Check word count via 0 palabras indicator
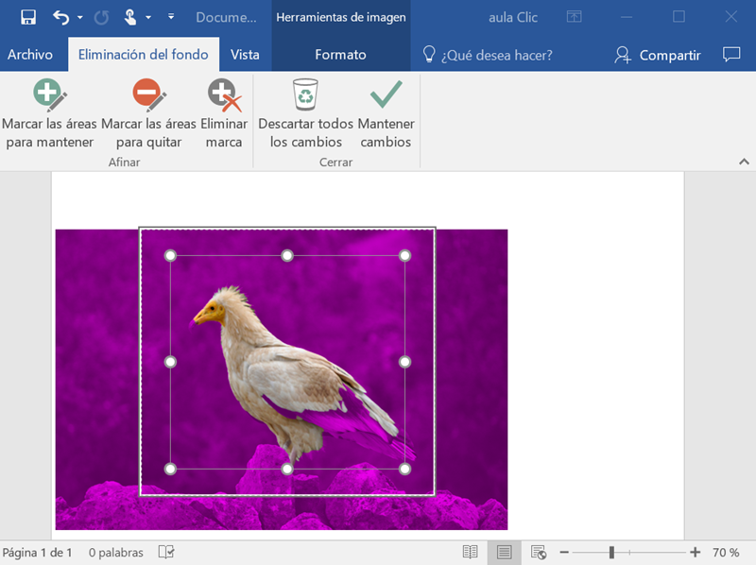This screenshot has width=756, height=565. point(115,552)
